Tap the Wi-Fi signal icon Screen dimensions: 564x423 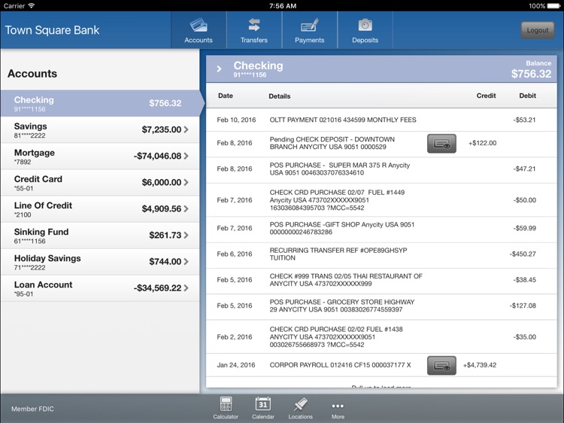click(32, 5)
